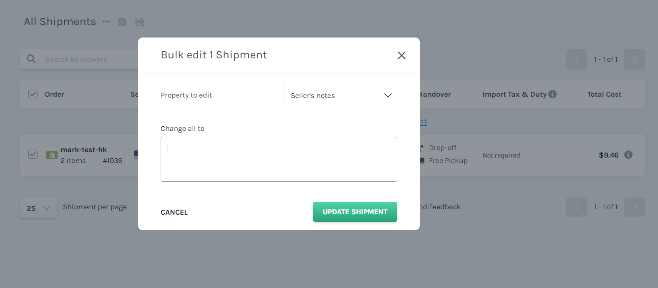The image size is (658, 288).
Task: Click the Shopify store icon for mark-test-hk
Action: (x=52, y=155)
